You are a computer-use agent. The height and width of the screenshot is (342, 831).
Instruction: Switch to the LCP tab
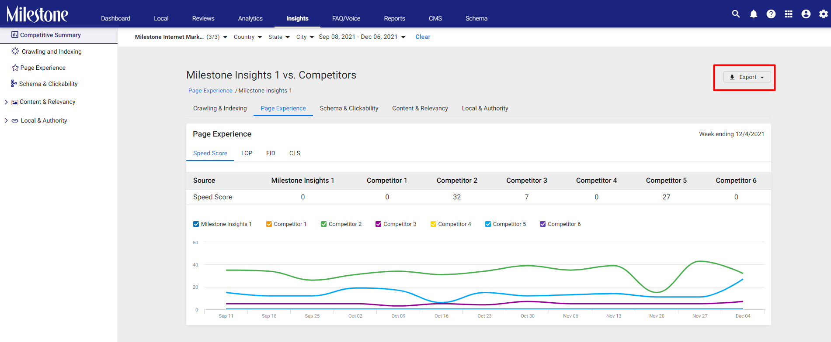click(x=247, y=153)
